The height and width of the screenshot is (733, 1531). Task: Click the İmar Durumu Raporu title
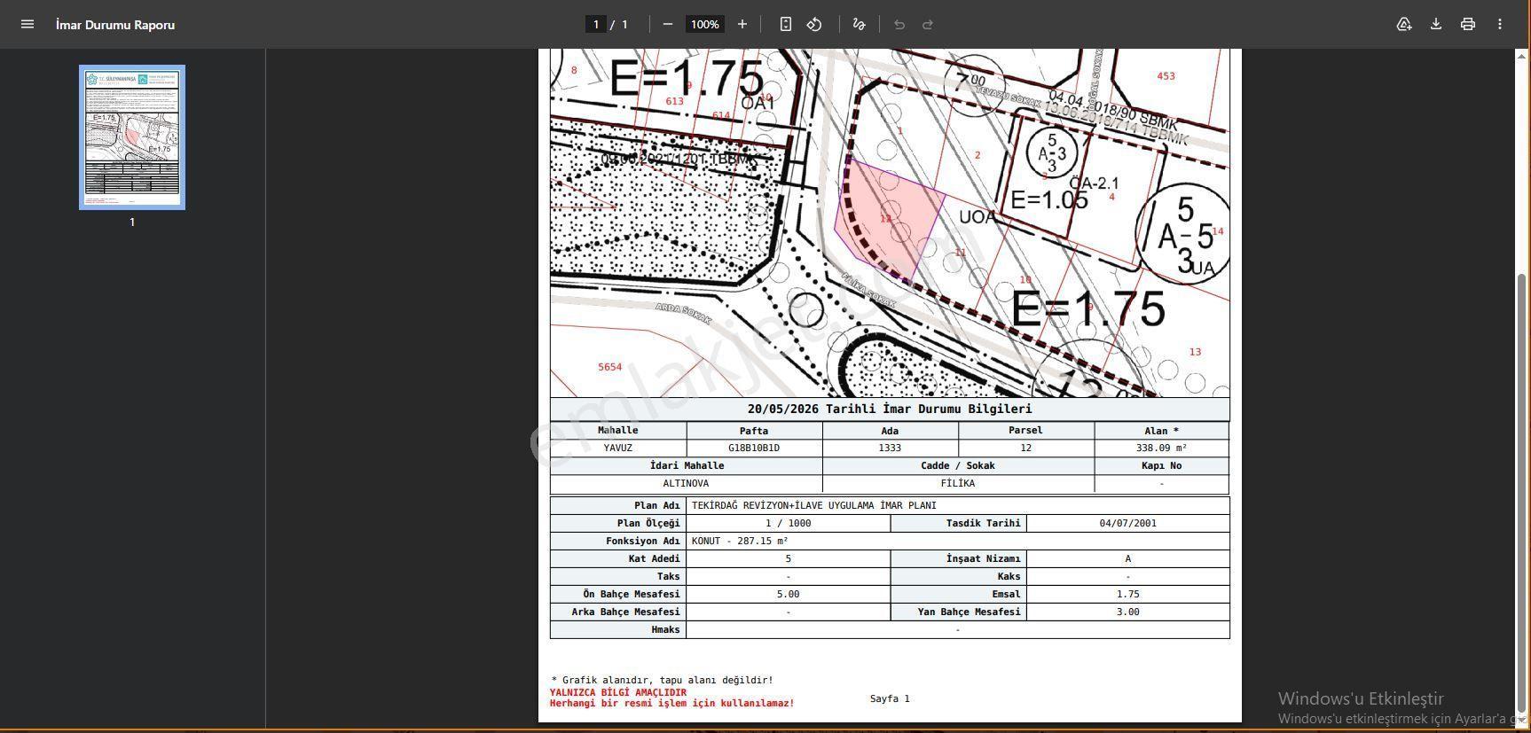pyautogui.click(x=115, y=25)
